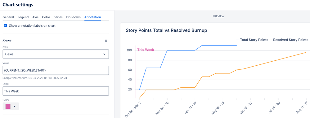
Task: Expand the Axis select chevron arrow
Action: pyautogui.click(x=104, y=54)
